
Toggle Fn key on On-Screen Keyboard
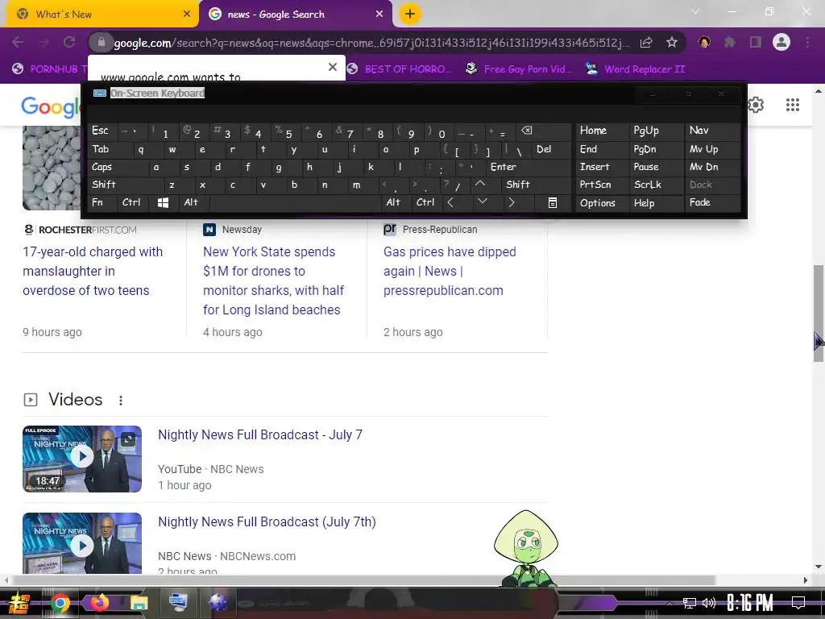(102, 202)
